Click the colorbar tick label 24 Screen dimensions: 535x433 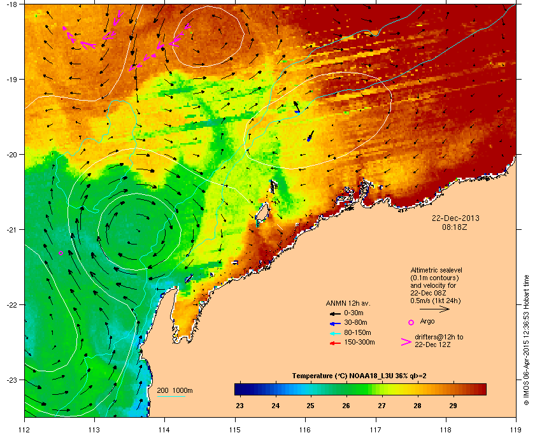coord(275,406)
